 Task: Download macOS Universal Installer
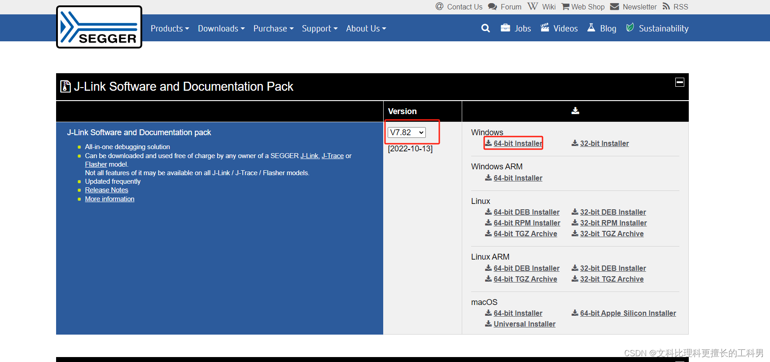pos(525,324)
